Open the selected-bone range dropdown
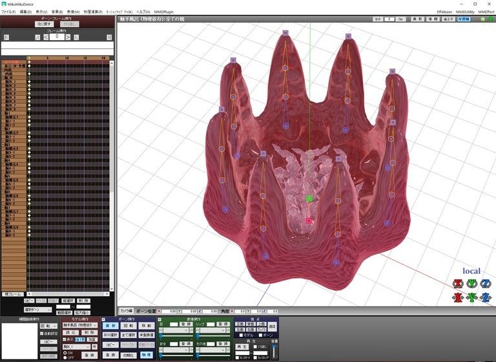The image size is (496, 362). point(37,310)
